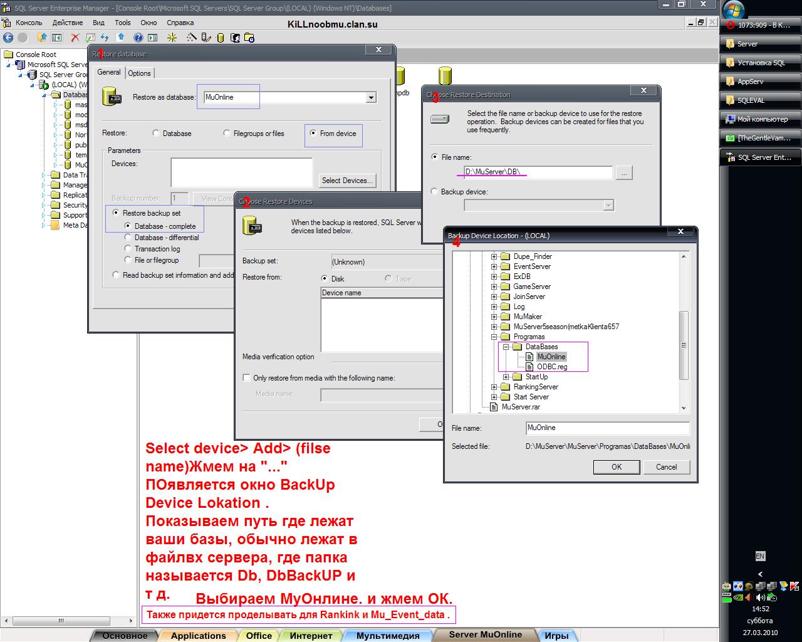Expand the StartUp folder node
The image size is (802, 642).
pyautogui.click(x=506, y=377)
